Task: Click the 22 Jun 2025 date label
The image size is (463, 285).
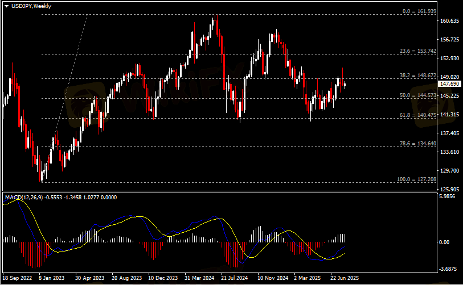Action: click(x=345, y=279)
